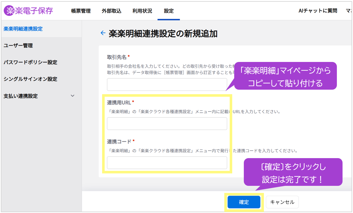Click the 楽楽電子保存 logo

(28, 11)
